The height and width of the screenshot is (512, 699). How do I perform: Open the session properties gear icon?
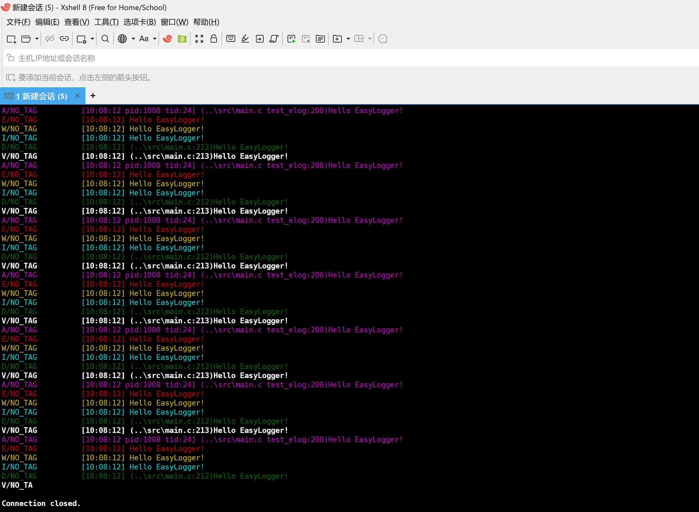click(81, 39)
